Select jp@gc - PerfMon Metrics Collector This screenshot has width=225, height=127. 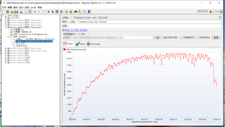click(35, 39)
